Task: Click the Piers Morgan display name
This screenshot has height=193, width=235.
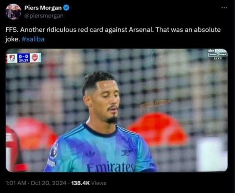Action: point(43,8)
